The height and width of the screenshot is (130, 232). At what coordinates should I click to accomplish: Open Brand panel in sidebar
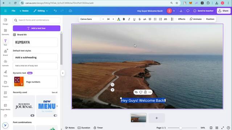(5, 53)
